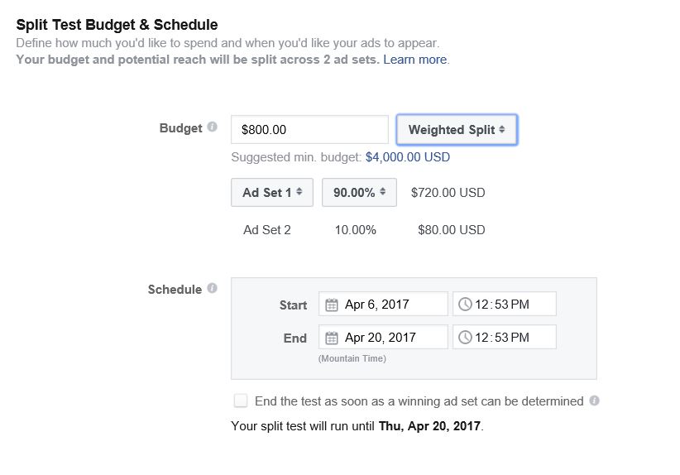Click the Start time clock icon

pyautogui.click(x=465, y=305)
